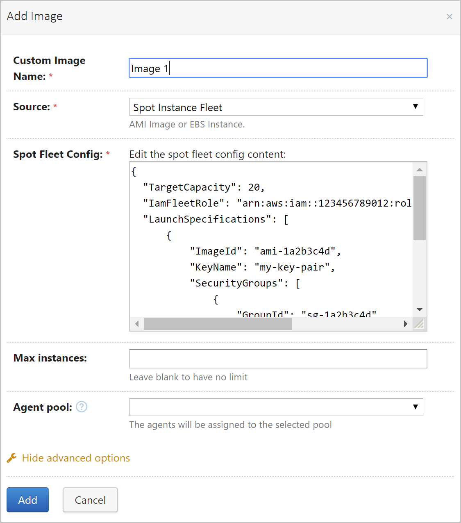Open the Source dropdown showing Spot Instance Fleet
The image size is (461, 523).
coord(276,107)
